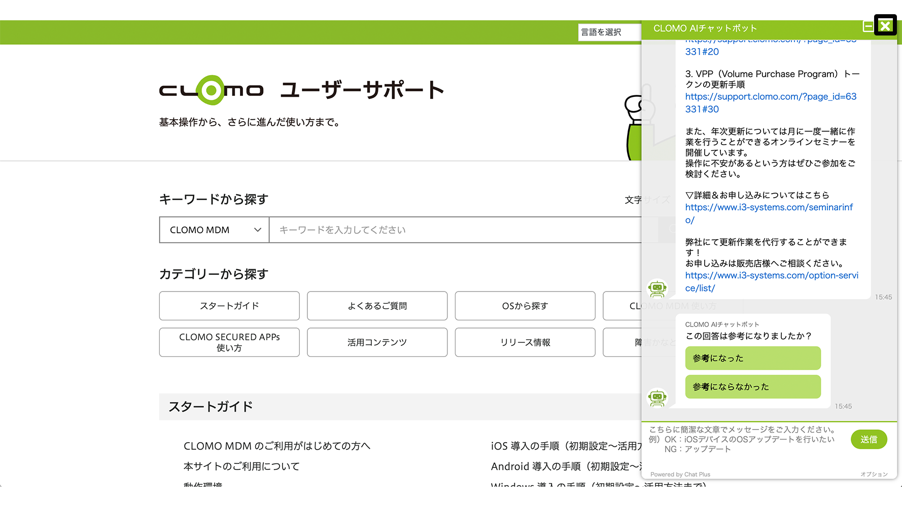Open iOS 導入の手順 link
The height and width of the screenshot is (507, 902).
[x=566, y=446]
